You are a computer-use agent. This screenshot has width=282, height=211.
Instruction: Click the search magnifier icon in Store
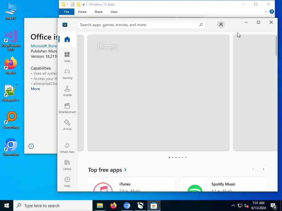pos(201,24)
